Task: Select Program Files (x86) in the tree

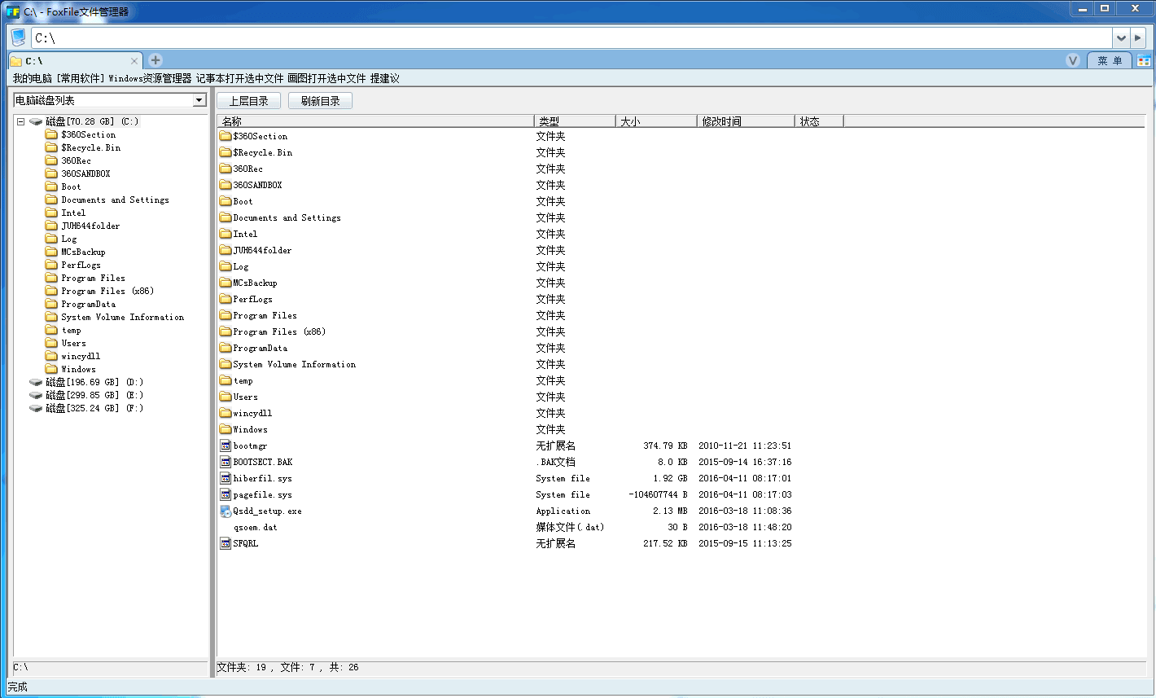Action: 107,291
